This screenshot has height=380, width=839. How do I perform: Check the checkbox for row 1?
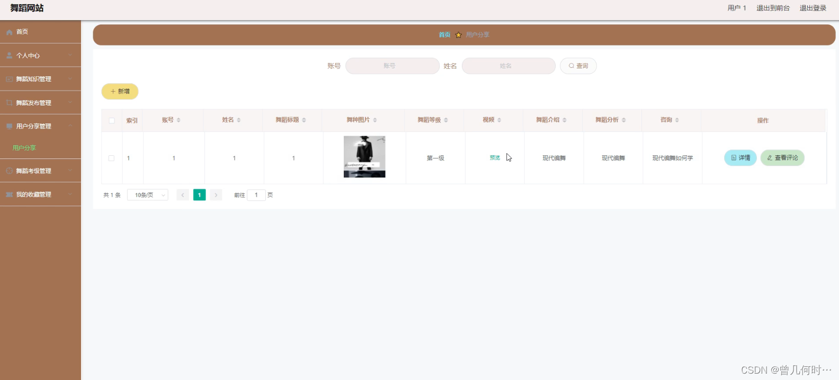click(x=111, y=158)
